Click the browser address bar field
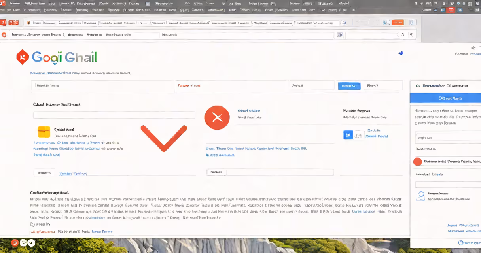 coord(172,35)
